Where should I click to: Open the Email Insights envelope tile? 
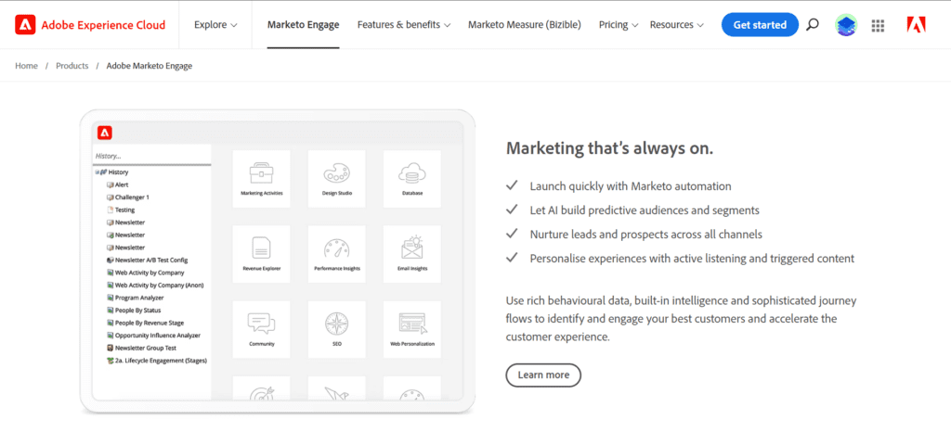[x=411, y=254]
